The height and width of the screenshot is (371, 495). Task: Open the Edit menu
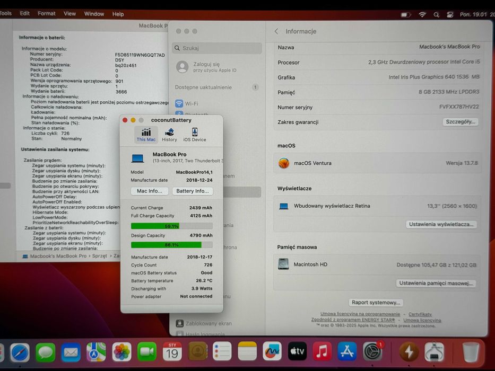pyautogui.click(x=24, y=13)
